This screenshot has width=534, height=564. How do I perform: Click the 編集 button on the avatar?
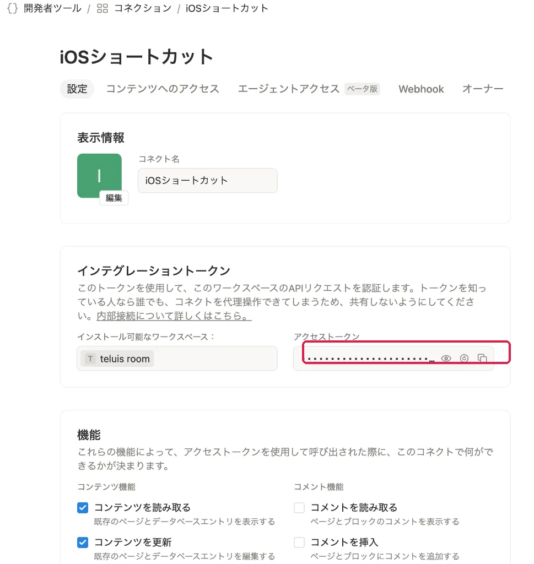pyautogui.click(x=114, y=198)
